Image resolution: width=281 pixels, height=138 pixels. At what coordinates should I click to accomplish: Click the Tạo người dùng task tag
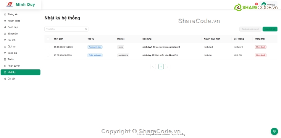pos(95,47)
